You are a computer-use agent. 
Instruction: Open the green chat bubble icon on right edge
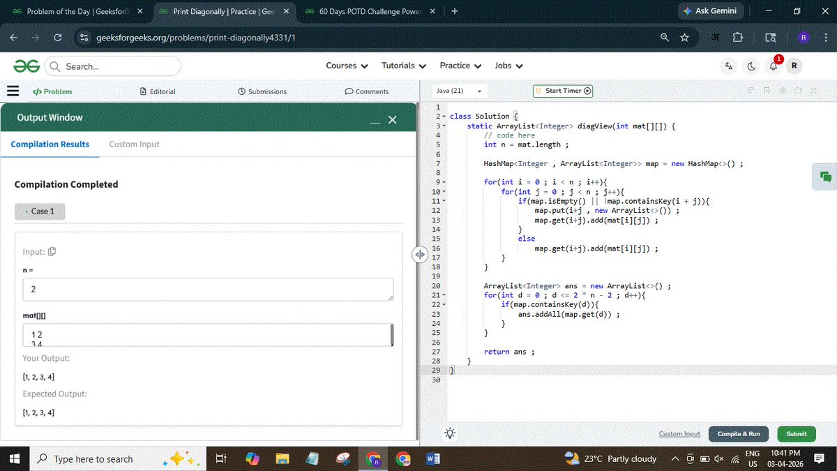[826, 177]
